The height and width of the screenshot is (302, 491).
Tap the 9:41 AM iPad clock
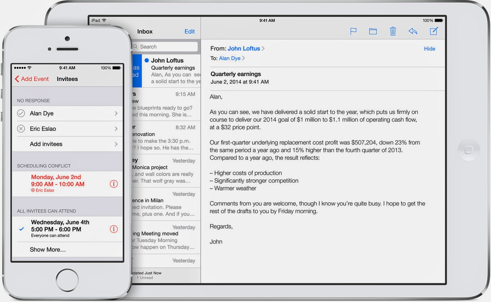point(267,21)
